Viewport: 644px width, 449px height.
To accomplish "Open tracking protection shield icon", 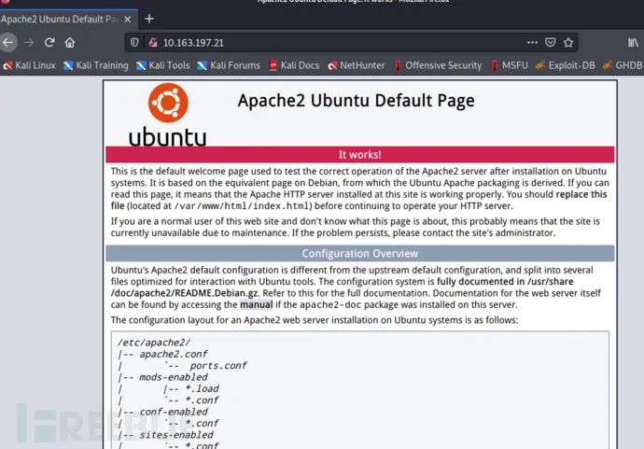I will point(135,42).
